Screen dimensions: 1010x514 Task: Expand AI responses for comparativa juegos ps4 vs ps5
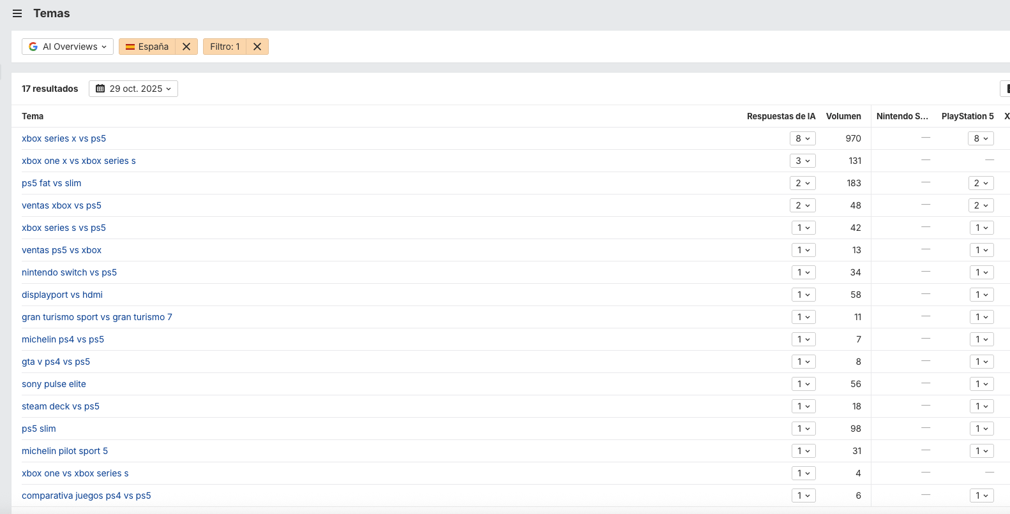[803, 496]
